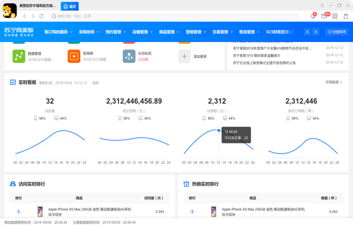
Task: Expand the 我订购的服务 dropdown menu
Action: (x=58, y=32)
